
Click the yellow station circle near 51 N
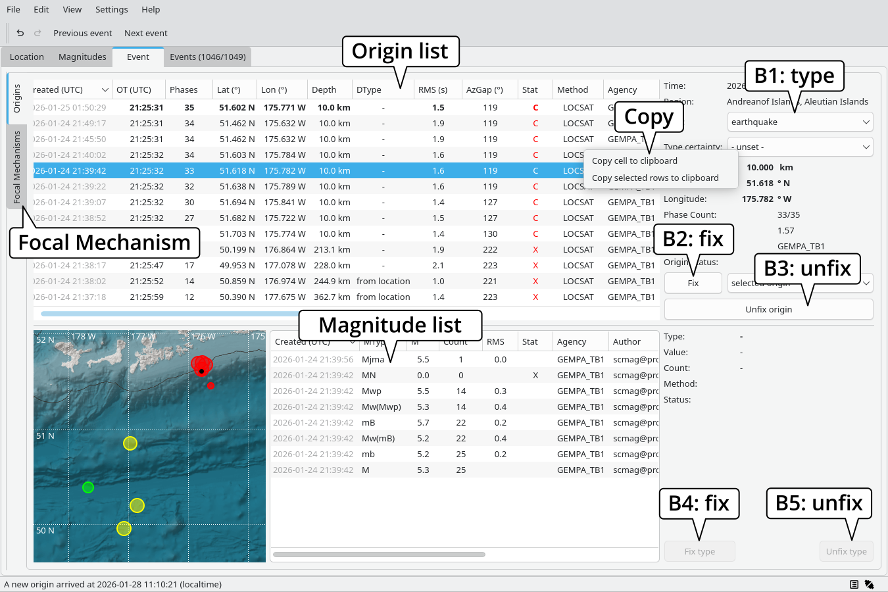click(130, 443)
